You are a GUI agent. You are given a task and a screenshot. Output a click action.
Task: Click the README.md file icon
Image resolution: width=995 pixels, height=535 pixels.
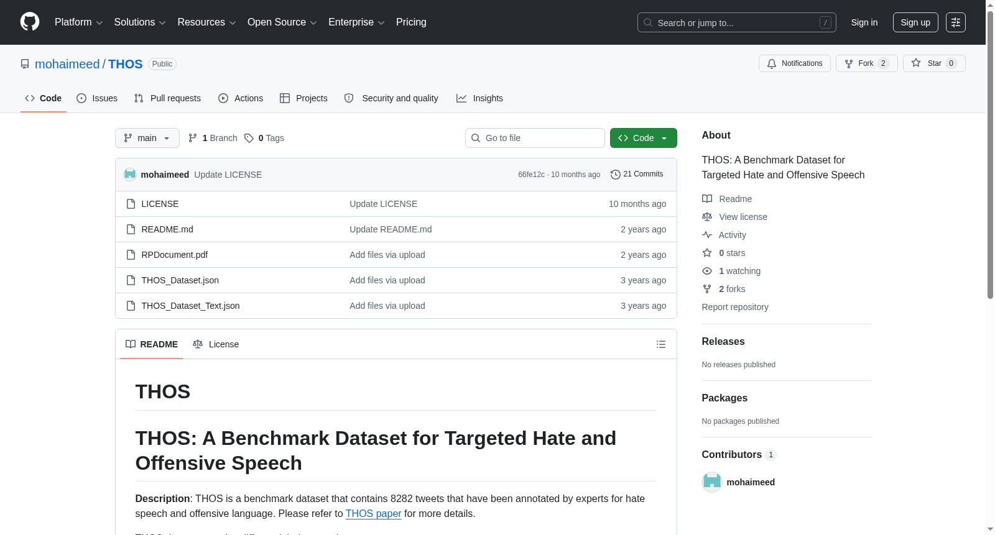coord(131,229)
